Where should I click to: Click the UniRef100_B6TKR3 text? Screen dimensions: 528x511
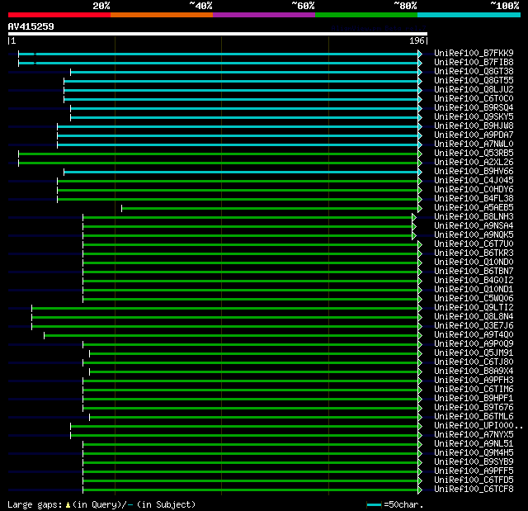click(474, 253)
